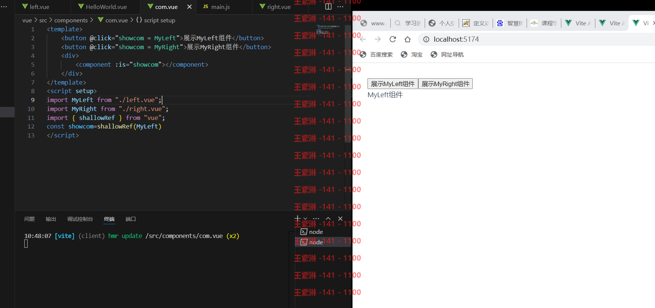Click the script setup breadcrumb

155,20
